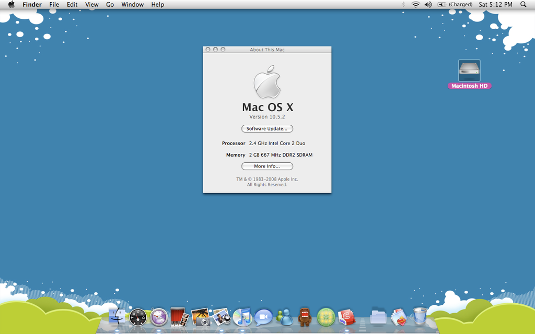Open the Trash in the dock

coord(420,316)
